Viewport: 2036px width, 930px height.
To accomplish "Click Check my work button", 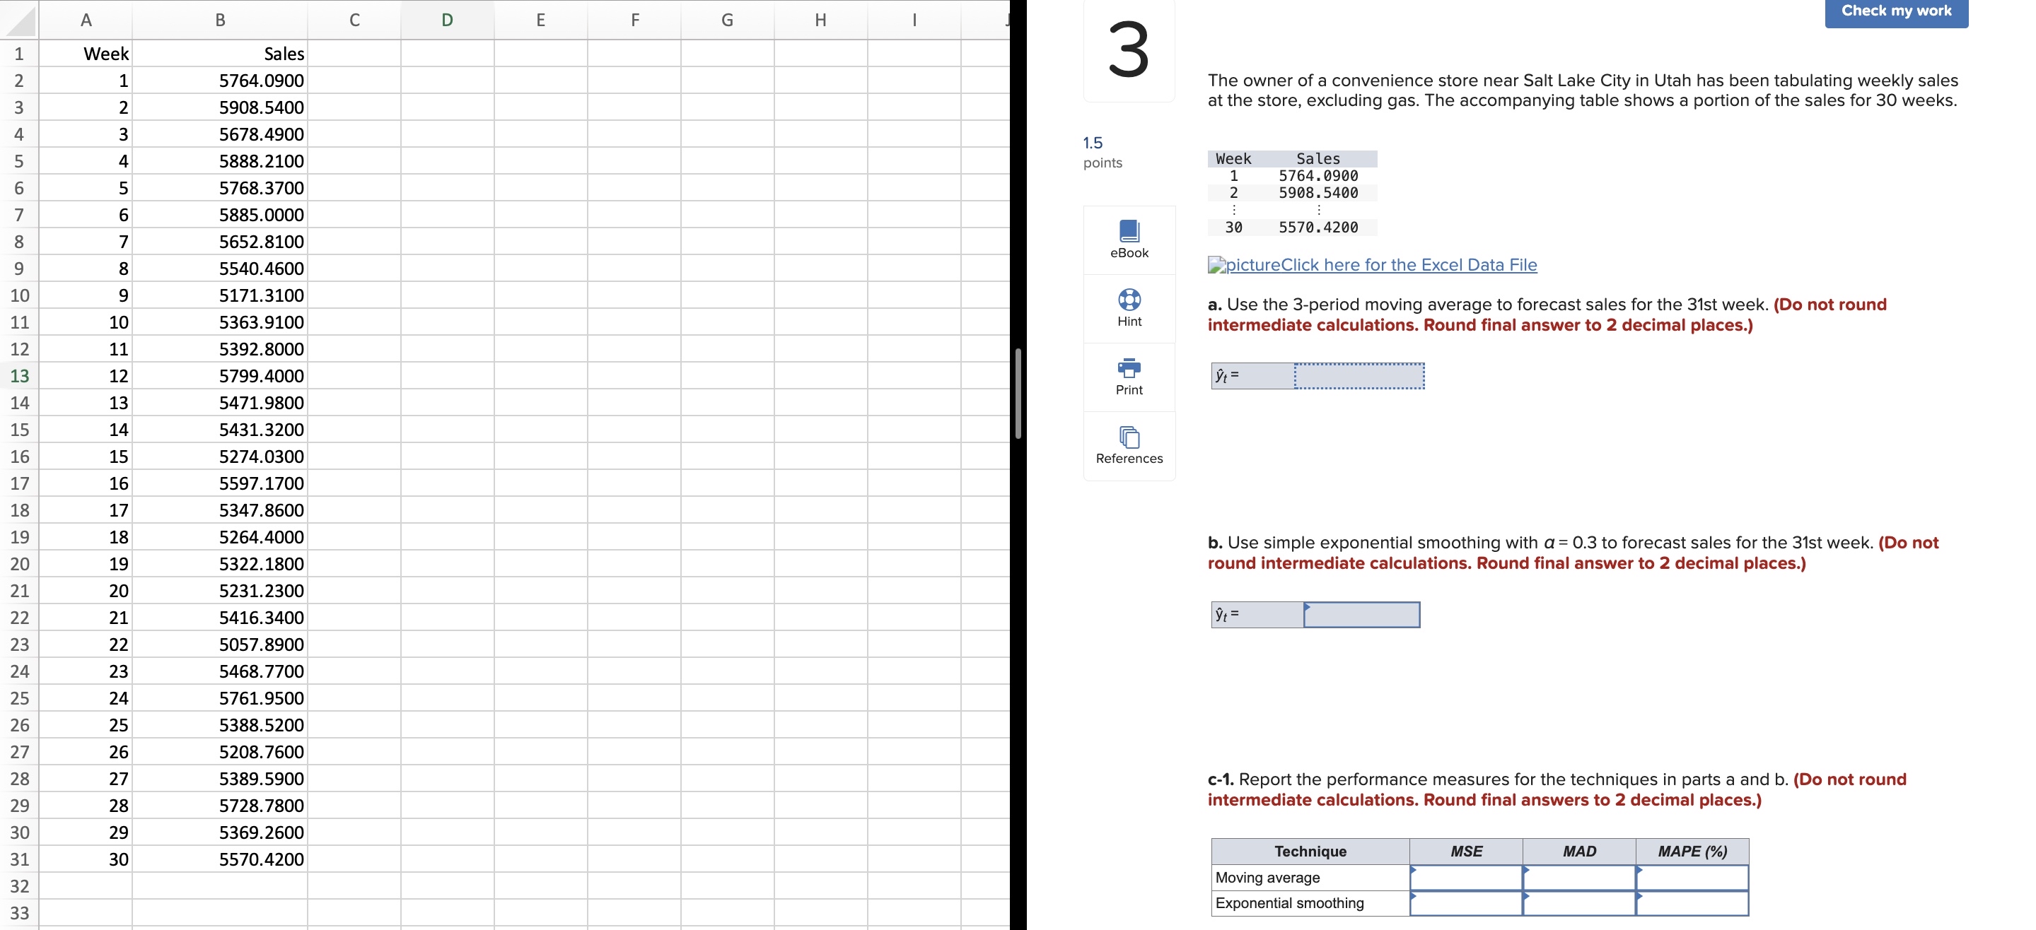I will 1895,11.
